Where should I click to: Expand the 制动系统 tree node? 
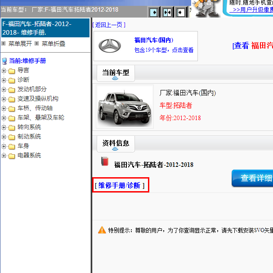pyautogui.click(x=4, y=137)
